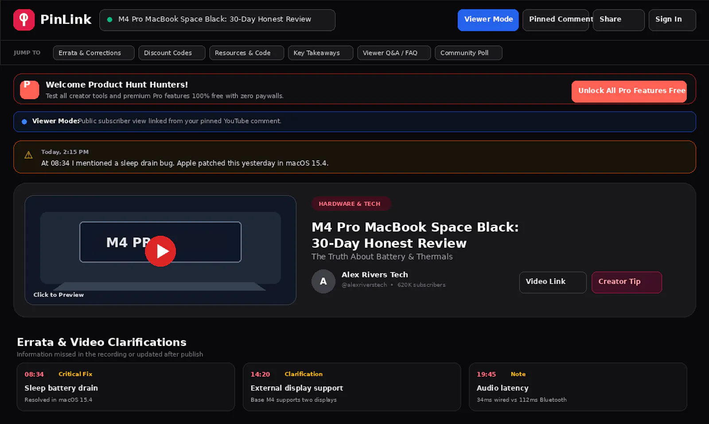Click the Share button
Screen dimensions: 709x424
click(619, 20)
